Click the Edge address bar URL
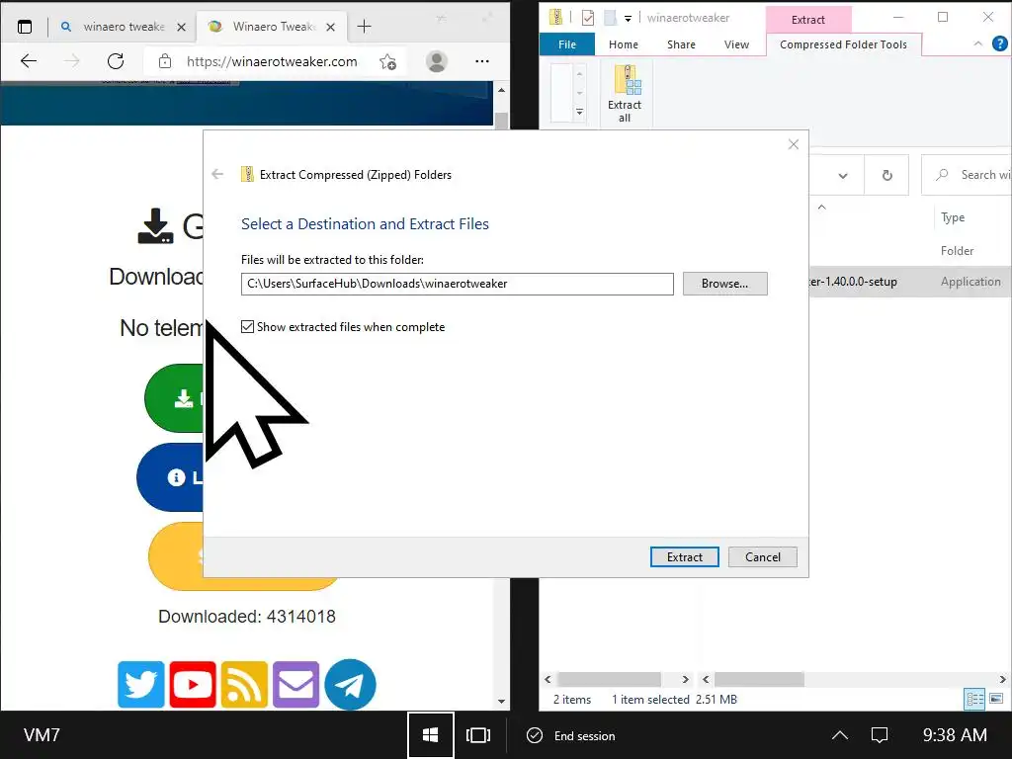This screenshot has width=1012, height=759. click(x=272, y=61)
